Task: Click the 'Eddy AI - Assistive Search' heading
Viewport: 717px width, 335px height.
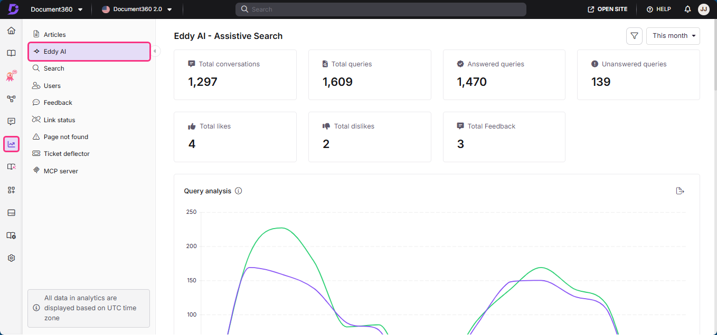Action: [228, 36]
